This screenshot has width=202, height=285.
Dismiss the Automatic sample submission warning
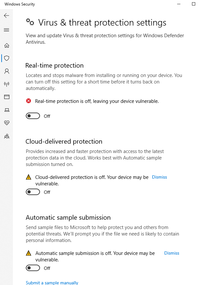click(172, 253)
